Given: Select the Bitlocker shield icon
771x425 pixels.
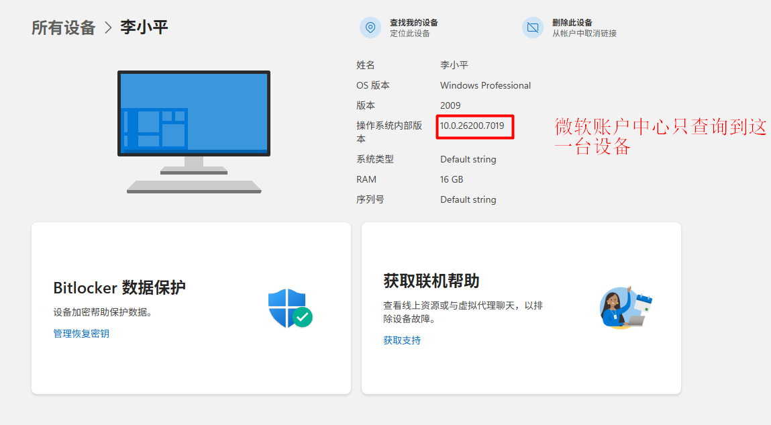Looking at the screenshot, I should click(x=287, y=308).
